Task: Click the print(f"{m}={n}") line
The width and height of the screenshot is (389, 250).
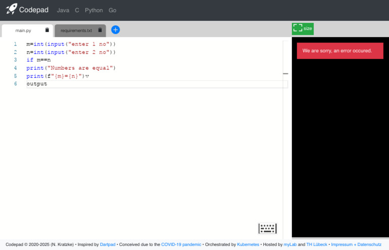Action: [x=58, y=76]
